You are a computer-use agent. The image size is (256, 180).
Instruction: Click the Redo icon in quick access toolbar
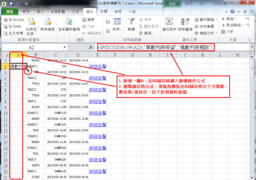tap(26, 4)
